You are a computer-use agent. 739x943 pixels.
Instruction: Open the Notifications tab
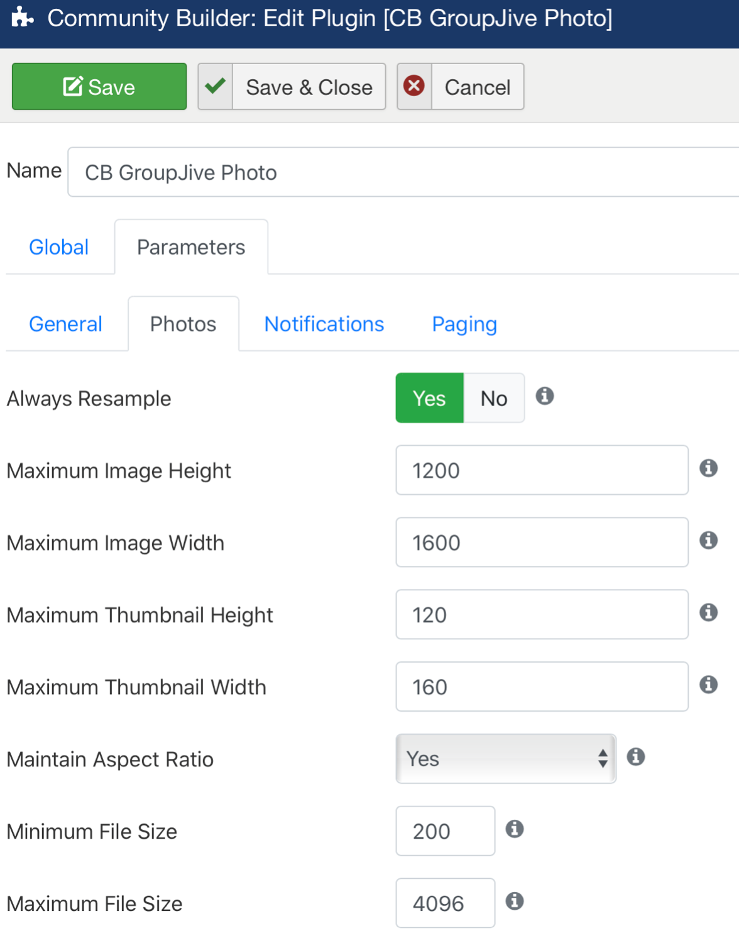coord(324,324)
